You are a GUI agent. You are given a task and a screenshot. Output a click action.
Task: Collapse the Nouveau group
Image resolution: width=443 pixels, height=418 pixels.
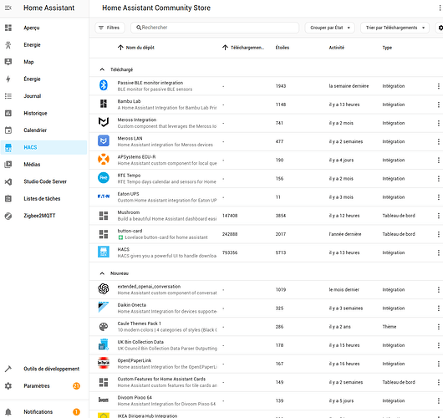(x=102, y=273)
